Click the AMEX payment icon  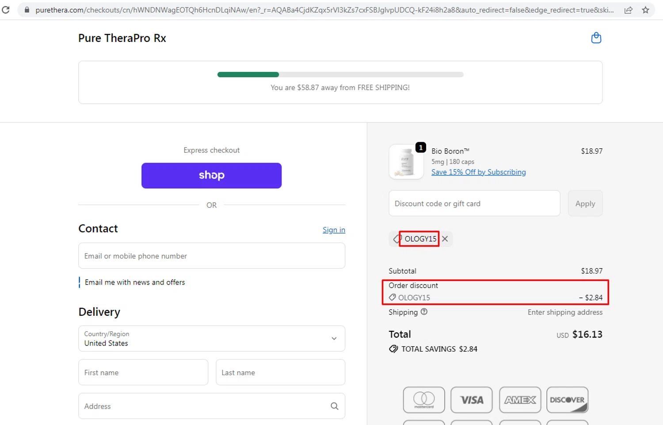[x=520, y=400]
